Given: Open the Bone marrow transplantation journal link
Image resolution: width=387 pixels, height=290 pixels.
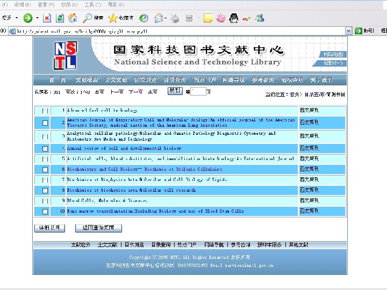Looking at the screenshot, I should [x=155, y=211].
